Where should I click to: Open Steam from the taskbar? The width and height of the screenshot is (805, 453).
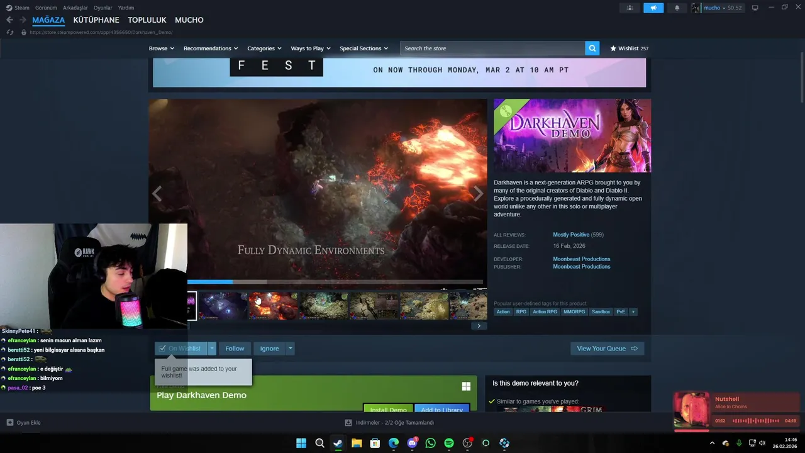(x=338, y=443)
